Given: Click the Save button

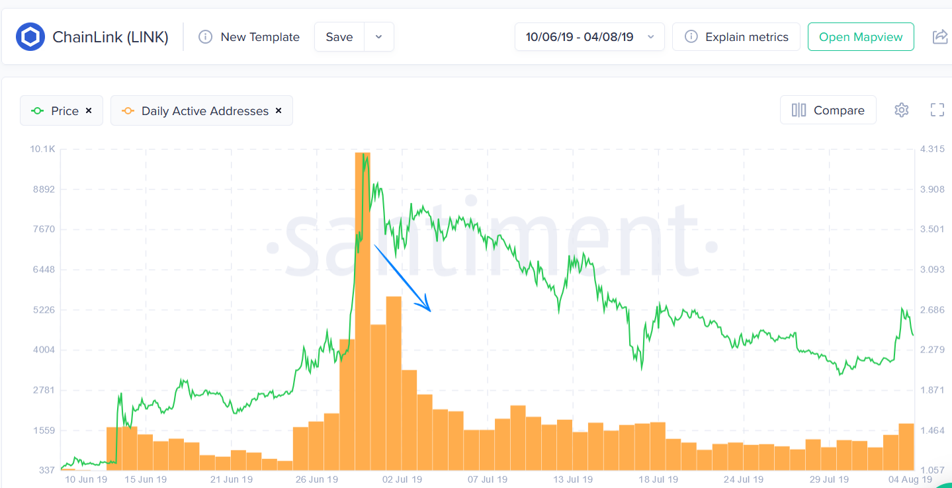Looking at the screenshot, I should click(339, 37).
